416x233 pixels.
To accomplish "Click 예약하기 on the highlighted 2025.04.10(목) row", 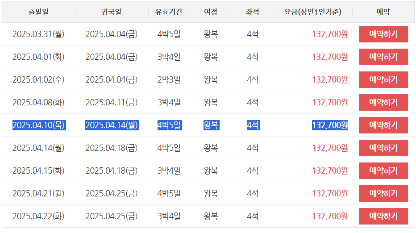I will (383, 125).
